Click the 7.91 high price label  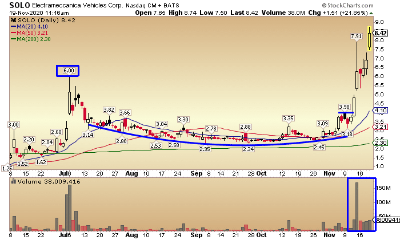[356, 36]
